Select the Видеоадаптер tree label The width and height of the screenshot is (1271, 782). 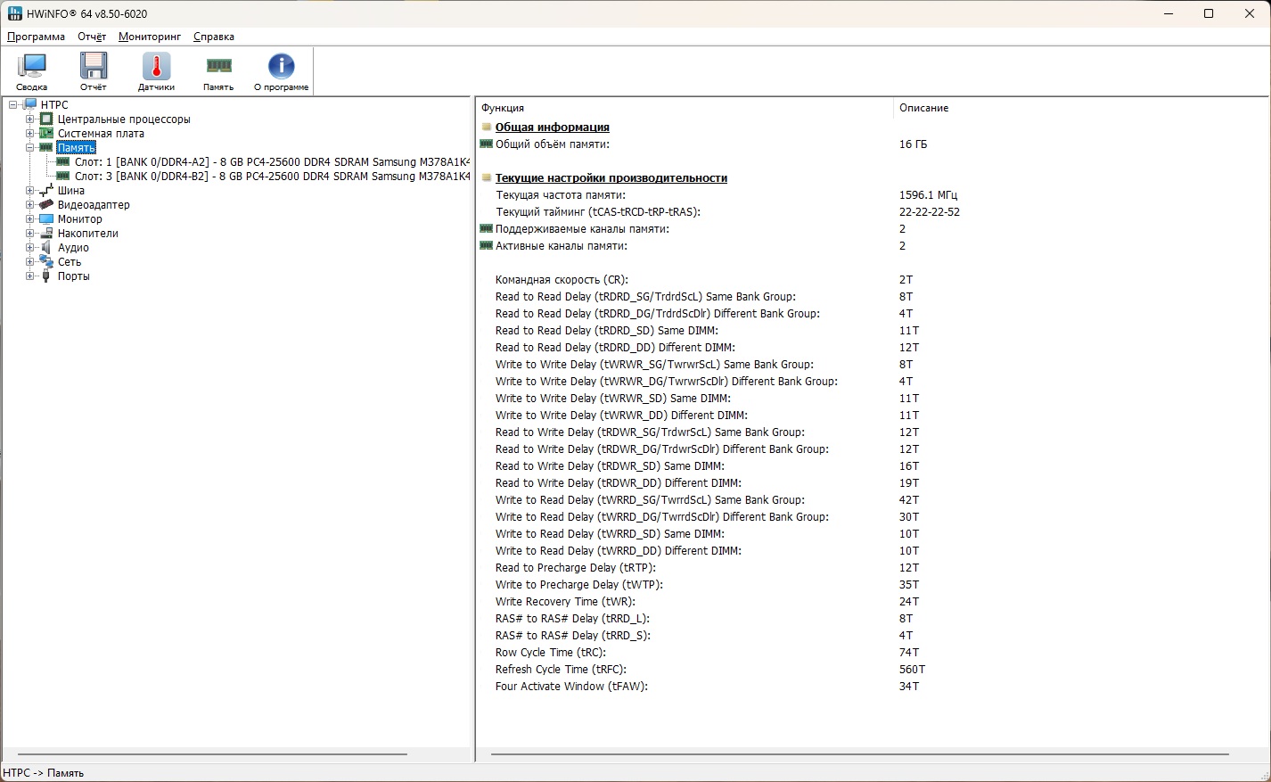pyautogui.click(x=94, y=204)
